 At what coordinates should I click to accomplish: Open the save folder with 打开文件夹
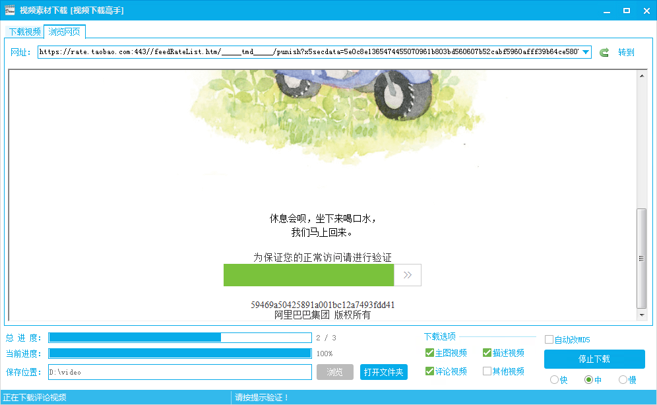click(x=383, y=372)
